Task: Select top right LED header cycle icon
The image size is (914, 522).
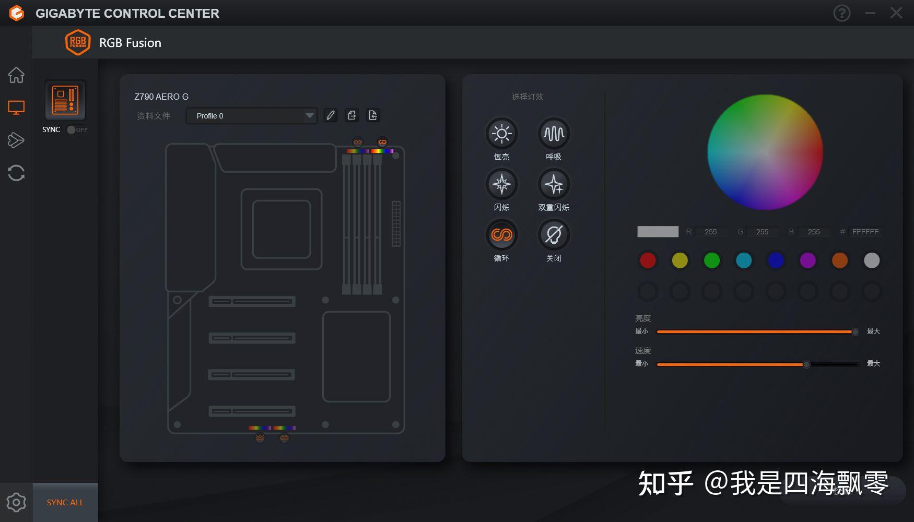Action: [382, 142]
